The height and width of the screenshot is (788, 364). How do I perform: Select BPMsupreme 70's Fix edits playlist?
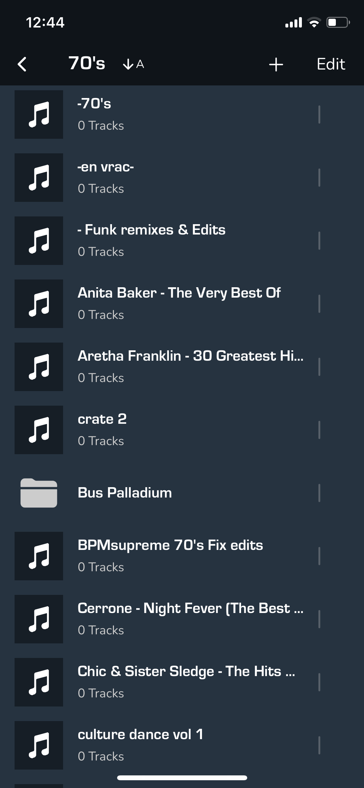tap(170, 545)
